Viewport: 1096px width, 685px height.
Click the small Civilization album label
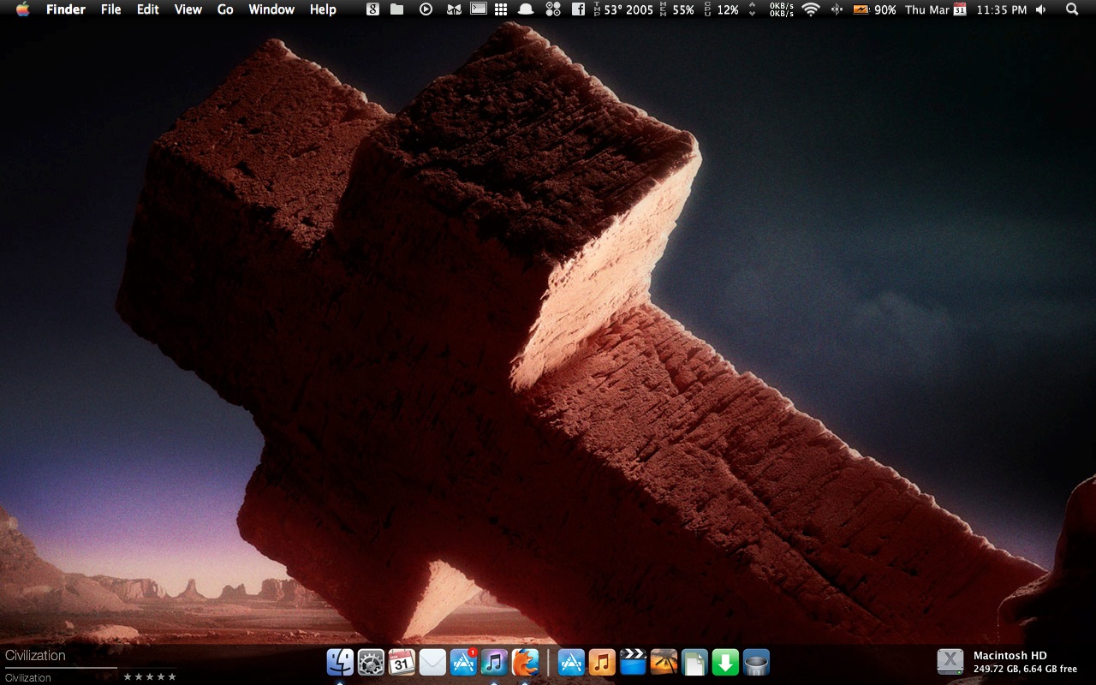point(28,677)
